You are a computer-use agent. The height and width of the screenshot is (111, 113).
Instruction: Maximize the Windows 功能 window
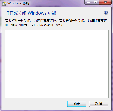95,2
